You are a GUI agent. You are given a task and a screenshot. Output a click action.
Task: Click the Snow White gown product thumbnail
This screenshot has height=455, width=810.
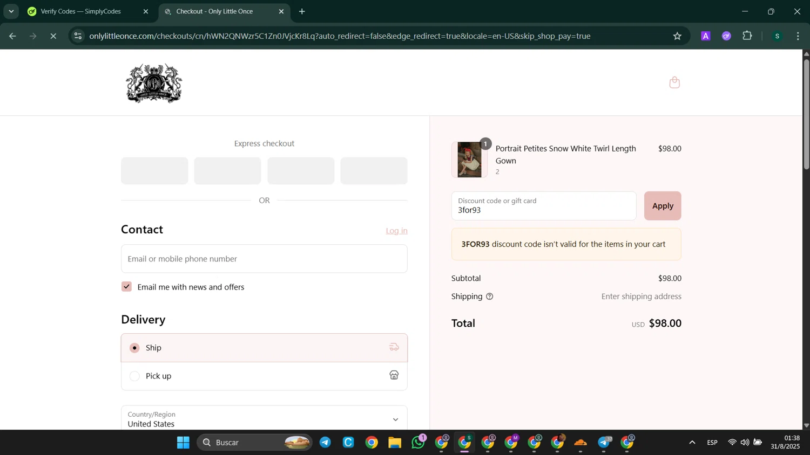point(469,160)
